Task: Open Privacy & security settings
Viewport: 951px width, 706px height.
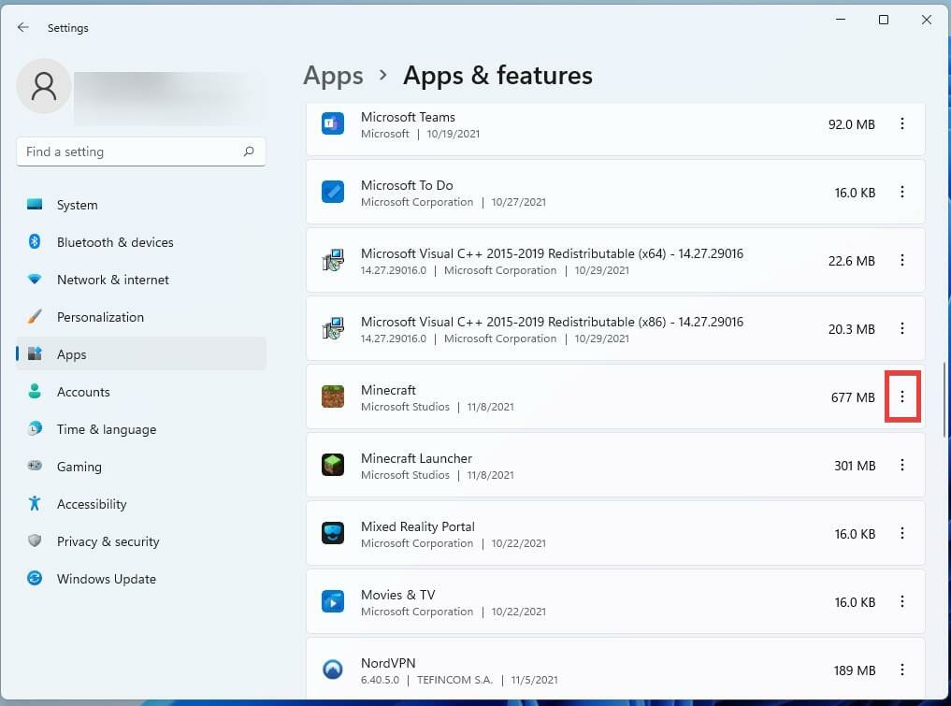Action: click(140, 541)
